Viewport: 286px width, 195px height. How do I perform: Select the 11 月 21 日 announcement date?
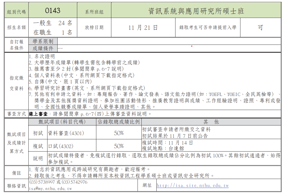143,27
